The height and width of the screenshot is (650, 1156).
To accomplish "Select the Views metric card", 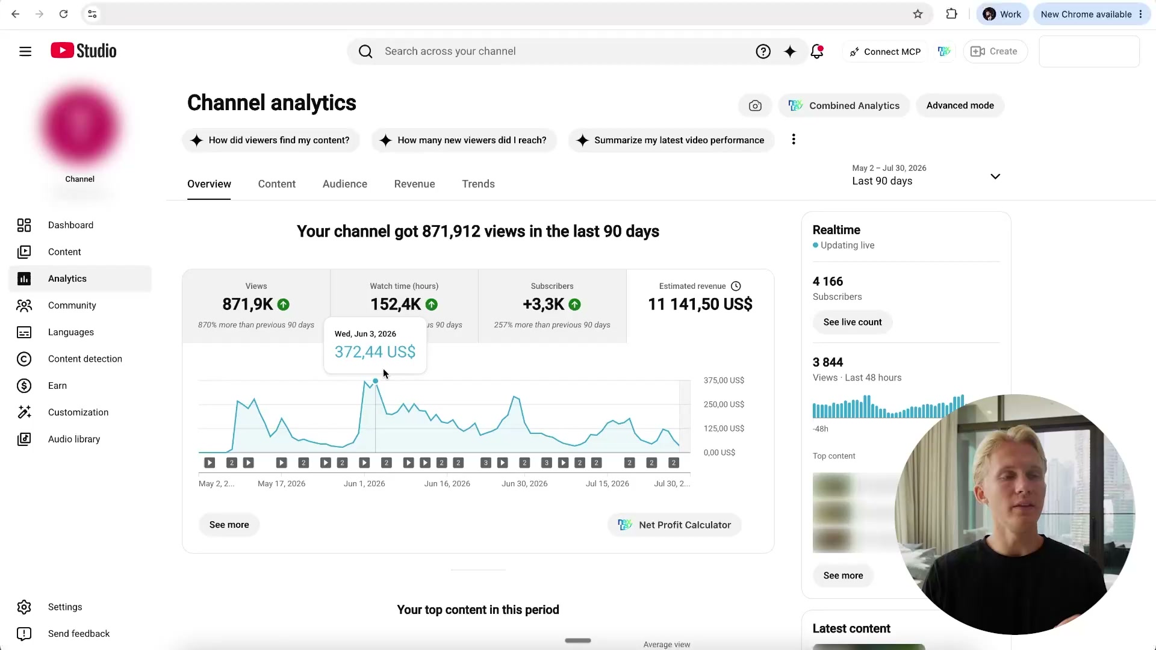I will [256, 306].
